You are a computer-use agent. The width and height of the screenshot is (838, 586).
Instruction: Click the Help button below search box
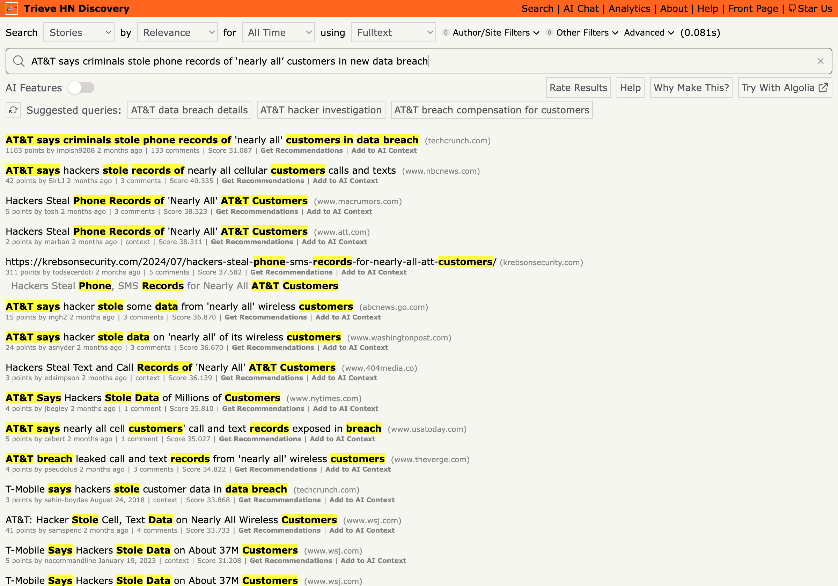630,88
